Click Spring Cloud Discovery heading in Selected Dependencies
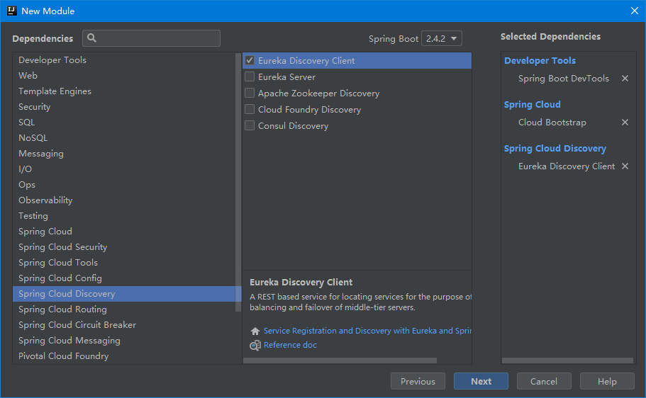646x398 pixels. (555, 149)
